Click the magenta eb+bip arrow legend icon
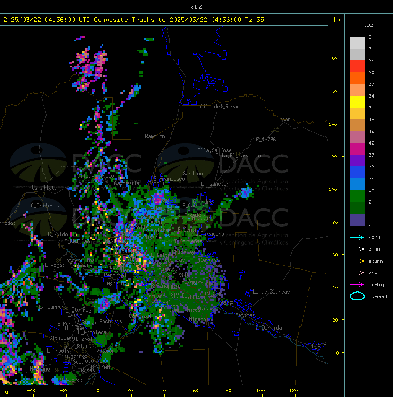393x397 pixels. pos(357,285)
